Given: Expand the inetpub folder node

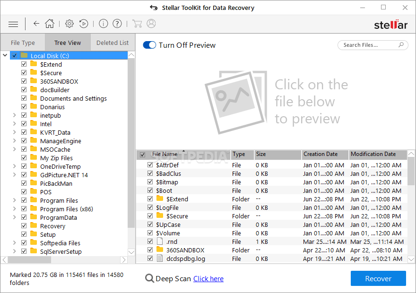Looking at the screenshot, I should pos(14,115).
